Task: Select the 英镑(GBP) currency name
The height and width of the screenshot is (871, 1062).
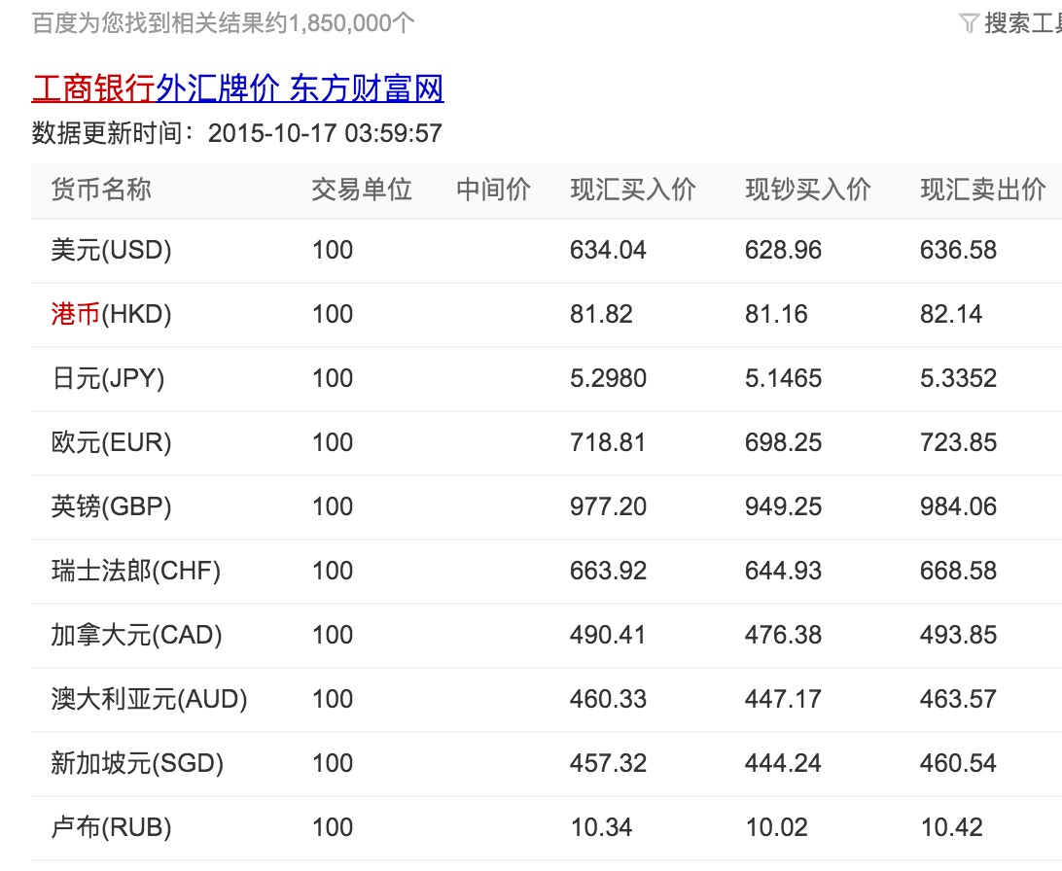Action: (111, 506)
